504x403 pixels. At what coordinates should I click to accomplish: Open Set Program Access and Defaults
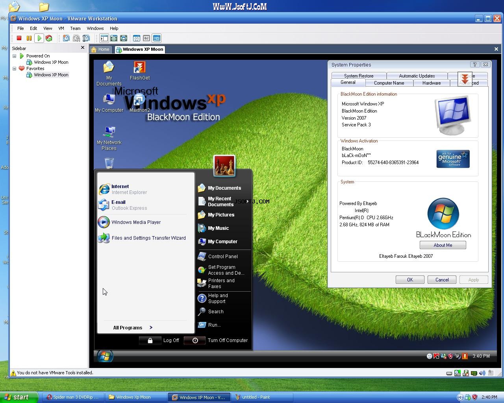[x=223, y=270]
